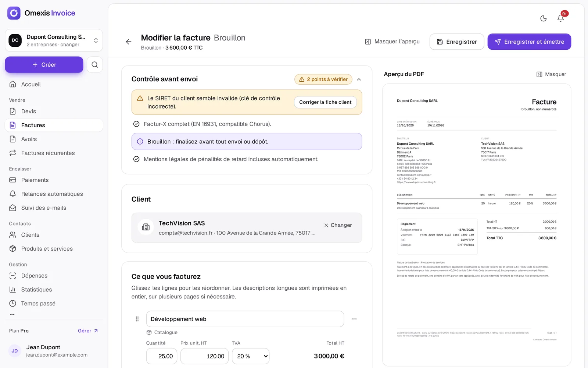Click Changer to change the client
Screen dimensions: 588x368
click(338, 225)
